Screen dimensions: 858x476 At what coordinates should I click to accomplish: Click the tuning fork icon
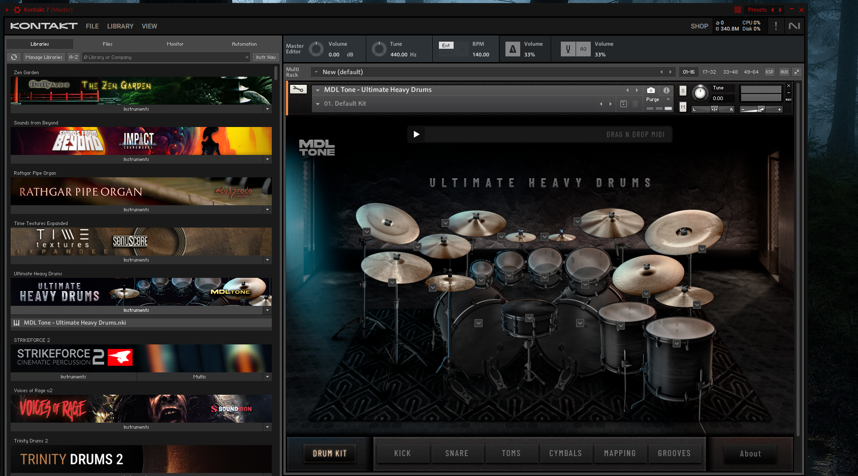pos(568,49)
